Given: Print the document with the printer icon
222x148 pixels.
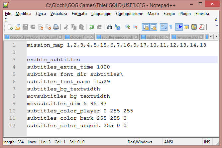Looking at the screenshot, I should click(56, 27).
